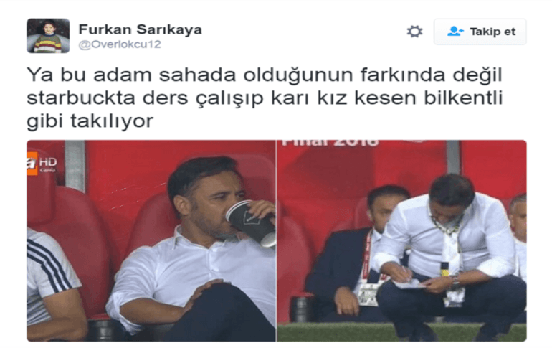Click the accreditation badge hanging from lanyard
This screenshot has width=552, height=348.
[x=367, y=293]
